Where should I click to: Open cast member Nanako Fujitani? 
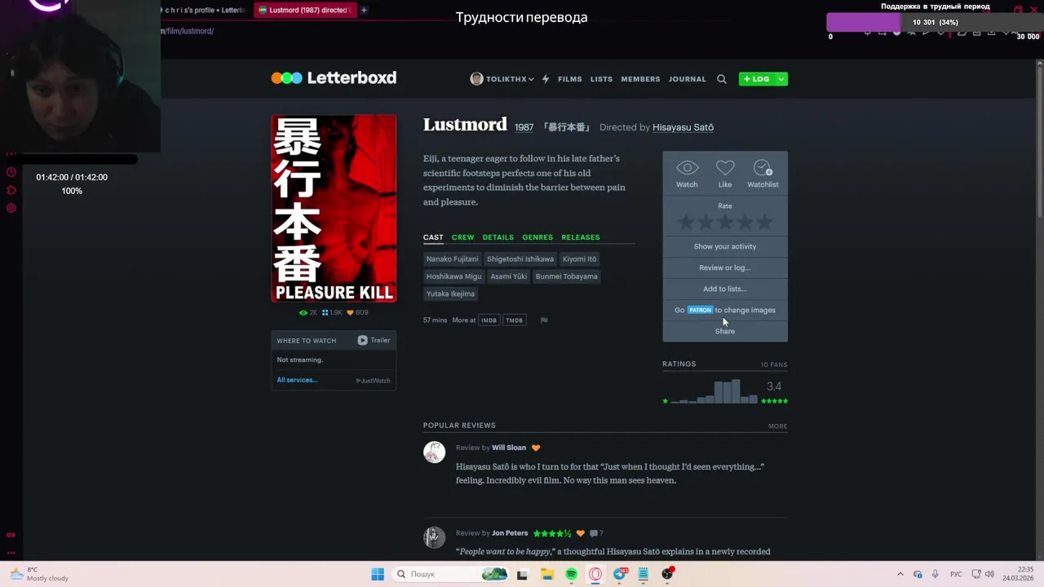click(x=452, y=259)
